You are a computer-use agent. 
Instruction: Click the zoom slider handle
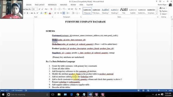pos(159,91)
